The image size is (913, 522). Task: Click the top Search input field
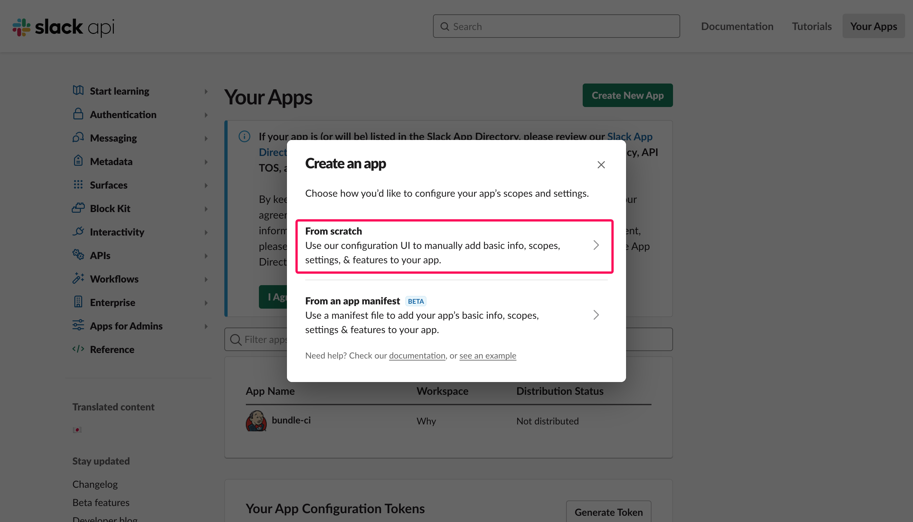(556, 26)
